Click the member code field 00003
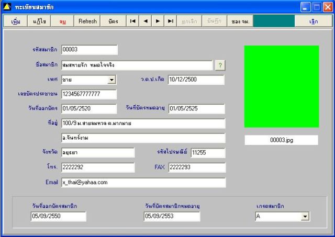This screenshot has width=335, height=237. pyautogui.click(x=90, y=50)
